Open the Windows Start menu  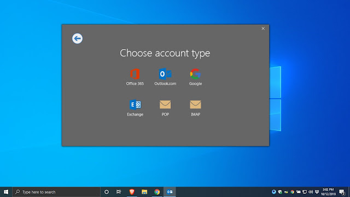[x=6, y=192]
